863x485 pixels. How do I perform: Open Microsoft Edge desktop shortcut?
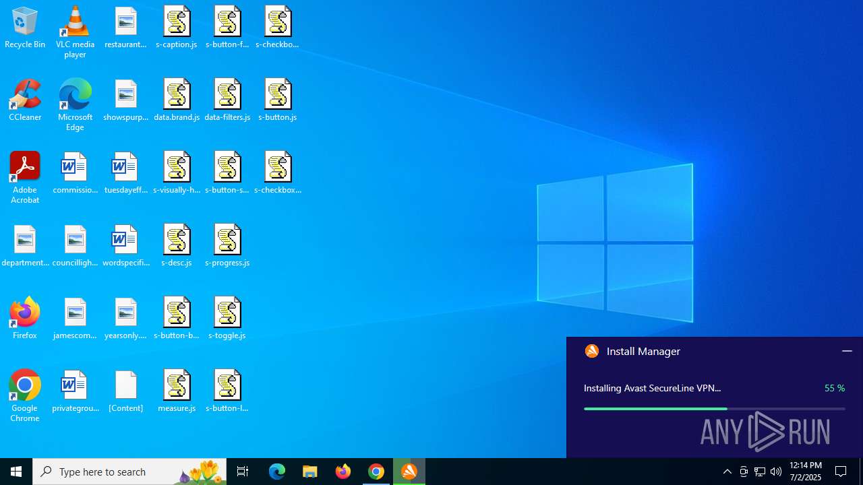pyautogui.click(x=75, y=105)
